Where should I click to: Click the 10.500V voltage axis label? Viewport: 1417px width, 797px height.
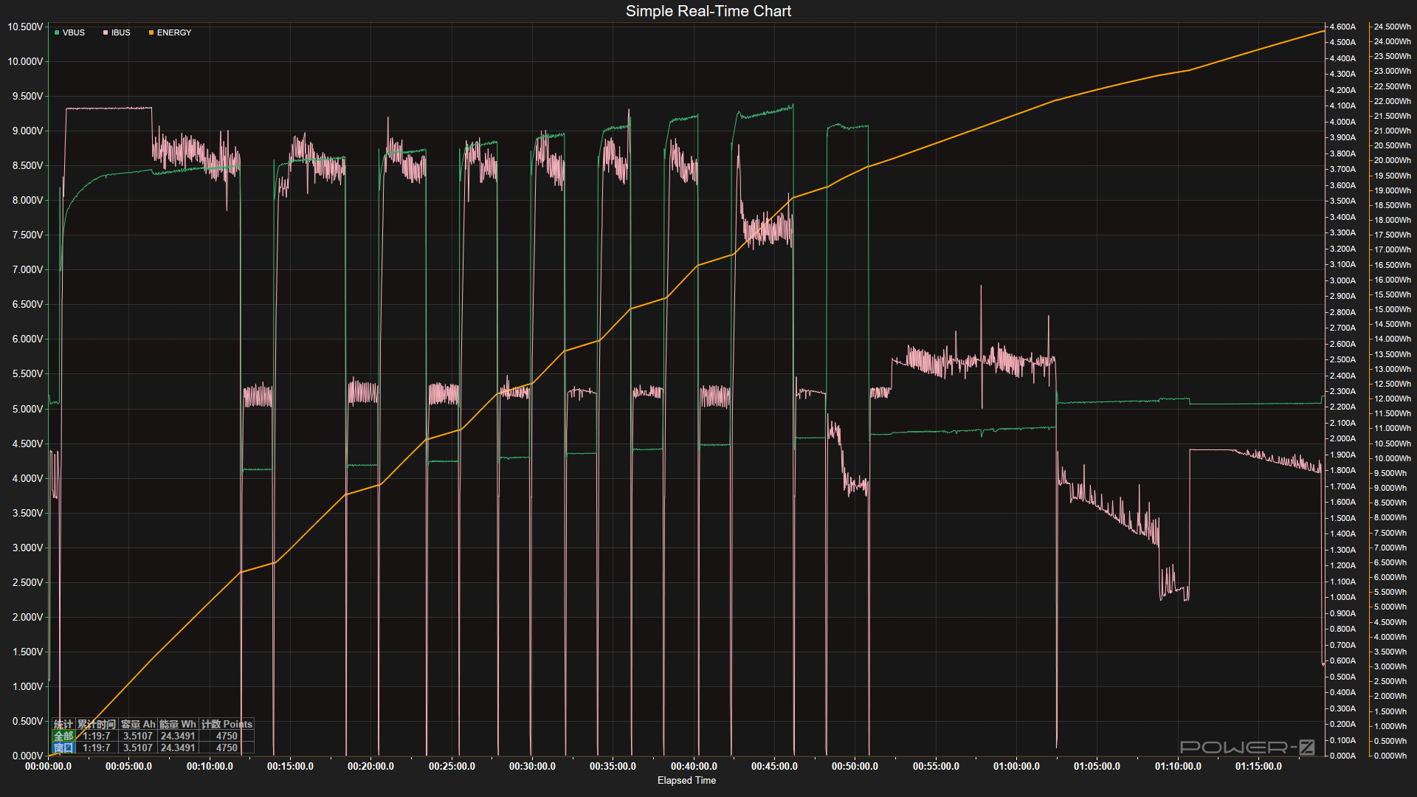click(25, 27)
